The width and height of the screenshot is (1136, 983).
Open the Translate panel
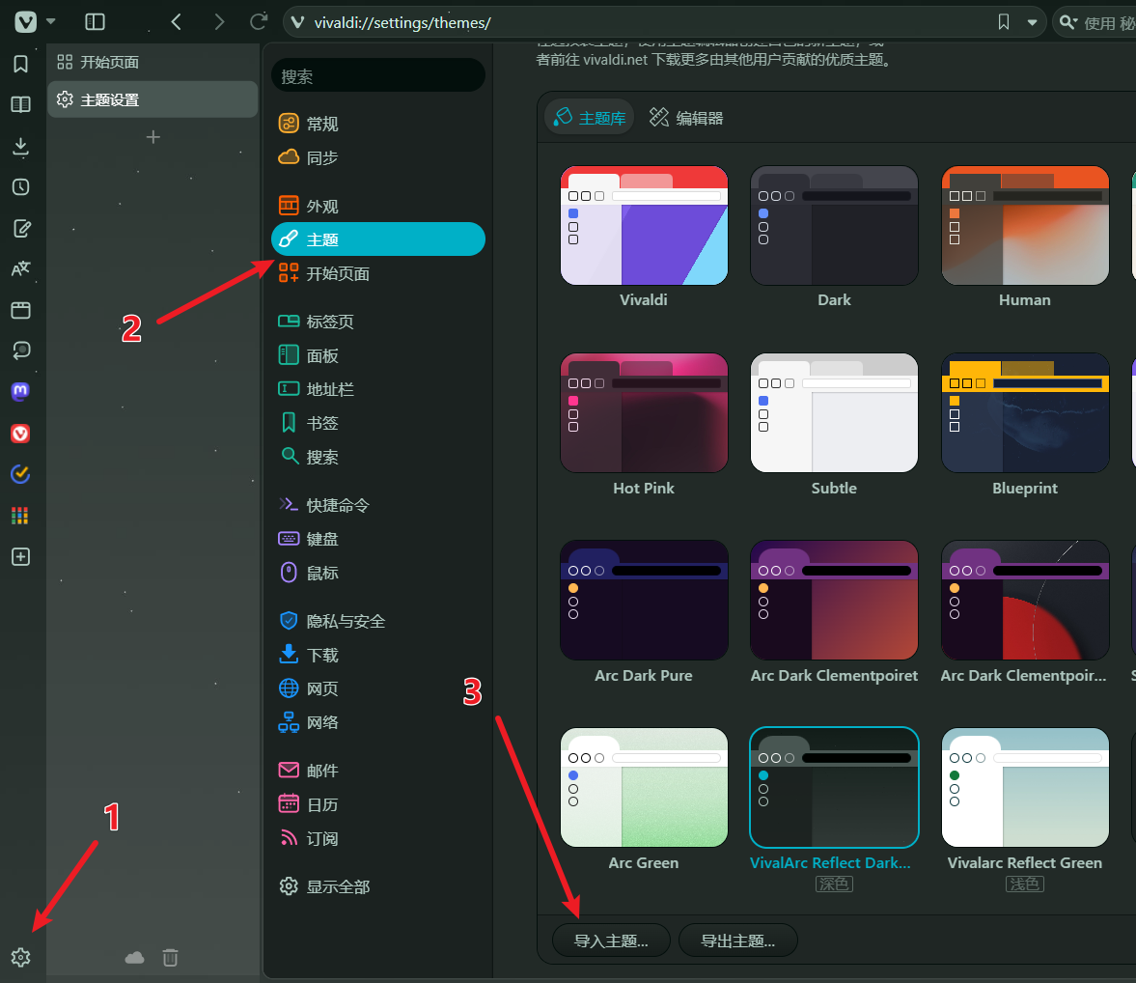tap(21, 269)
